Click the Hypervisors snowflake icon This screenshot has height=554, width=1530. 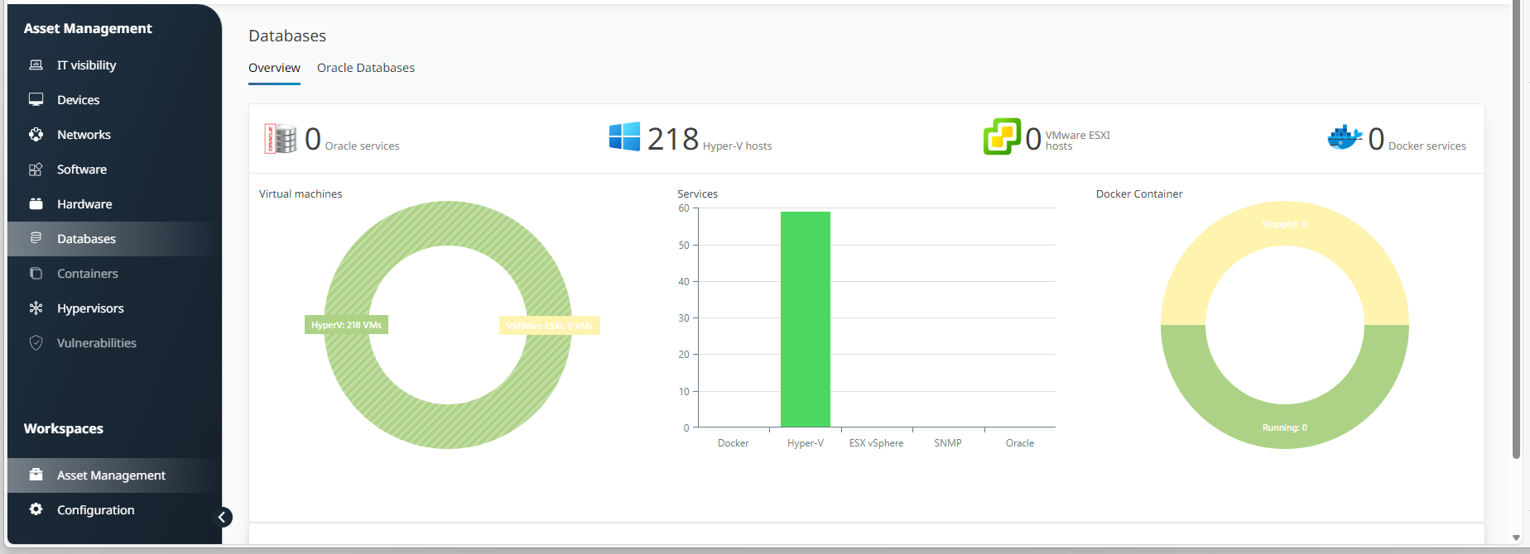(x=36, y=308)
